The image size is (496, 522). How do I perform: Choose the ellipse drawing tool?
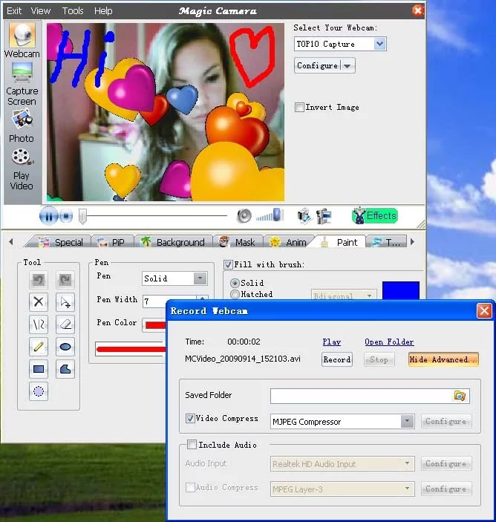tap(65, 347)
